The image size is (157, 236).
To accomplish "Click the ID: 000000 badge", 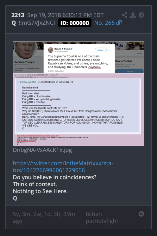I will 75,23.
